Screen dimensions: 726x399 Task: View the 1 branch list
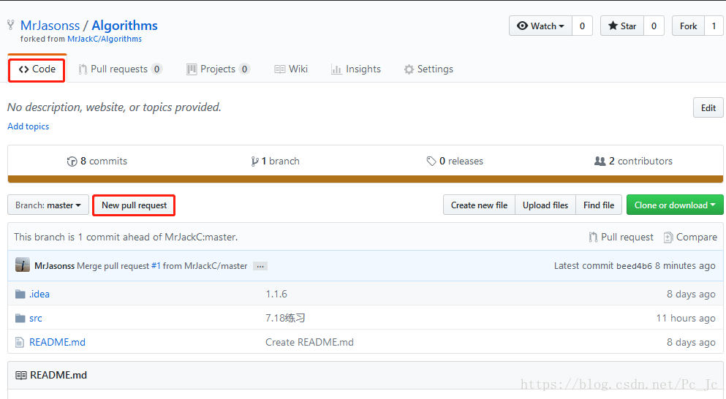point(275,161)
